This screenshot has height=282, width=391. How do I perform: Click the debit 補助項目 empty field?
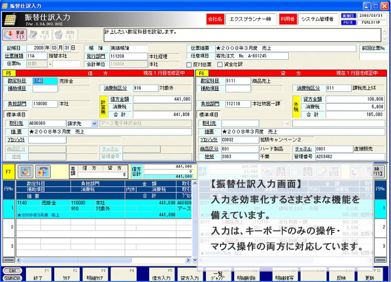click(45, 89)
